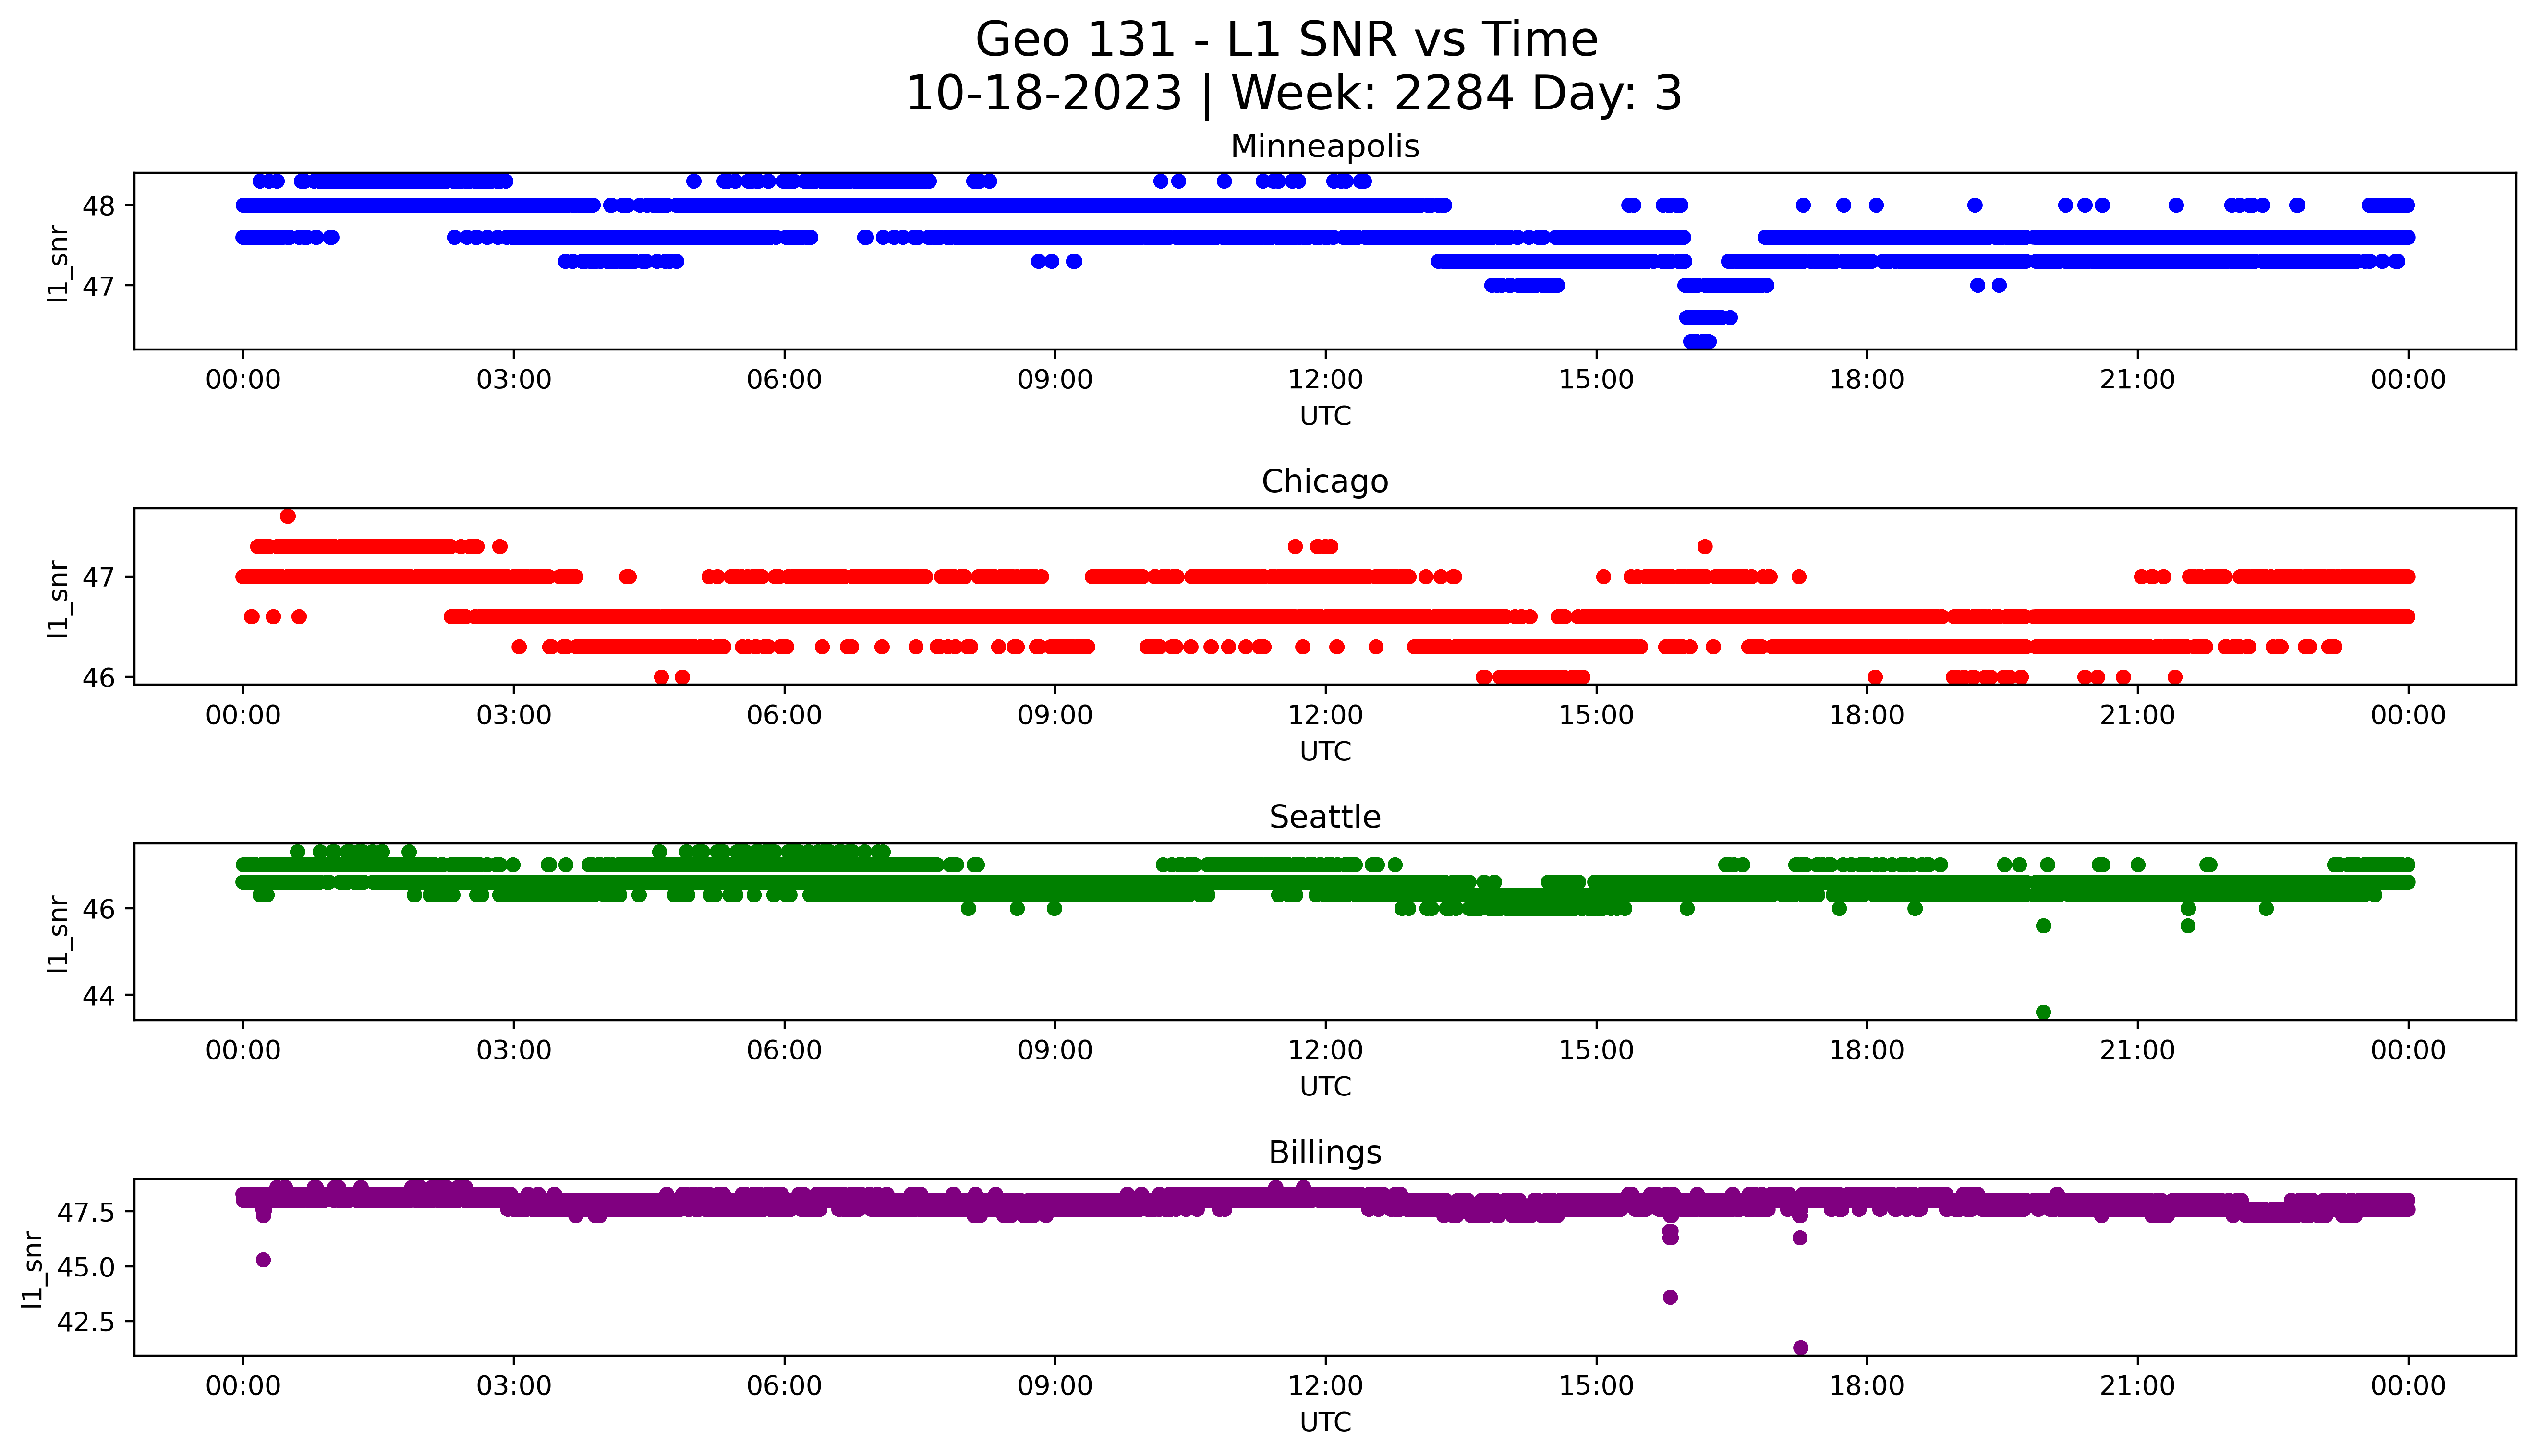Screen dimensions: 2535x1456
Task: Click the '09:00' tick under Chicago plot
Action: (x=1055, y=715)
